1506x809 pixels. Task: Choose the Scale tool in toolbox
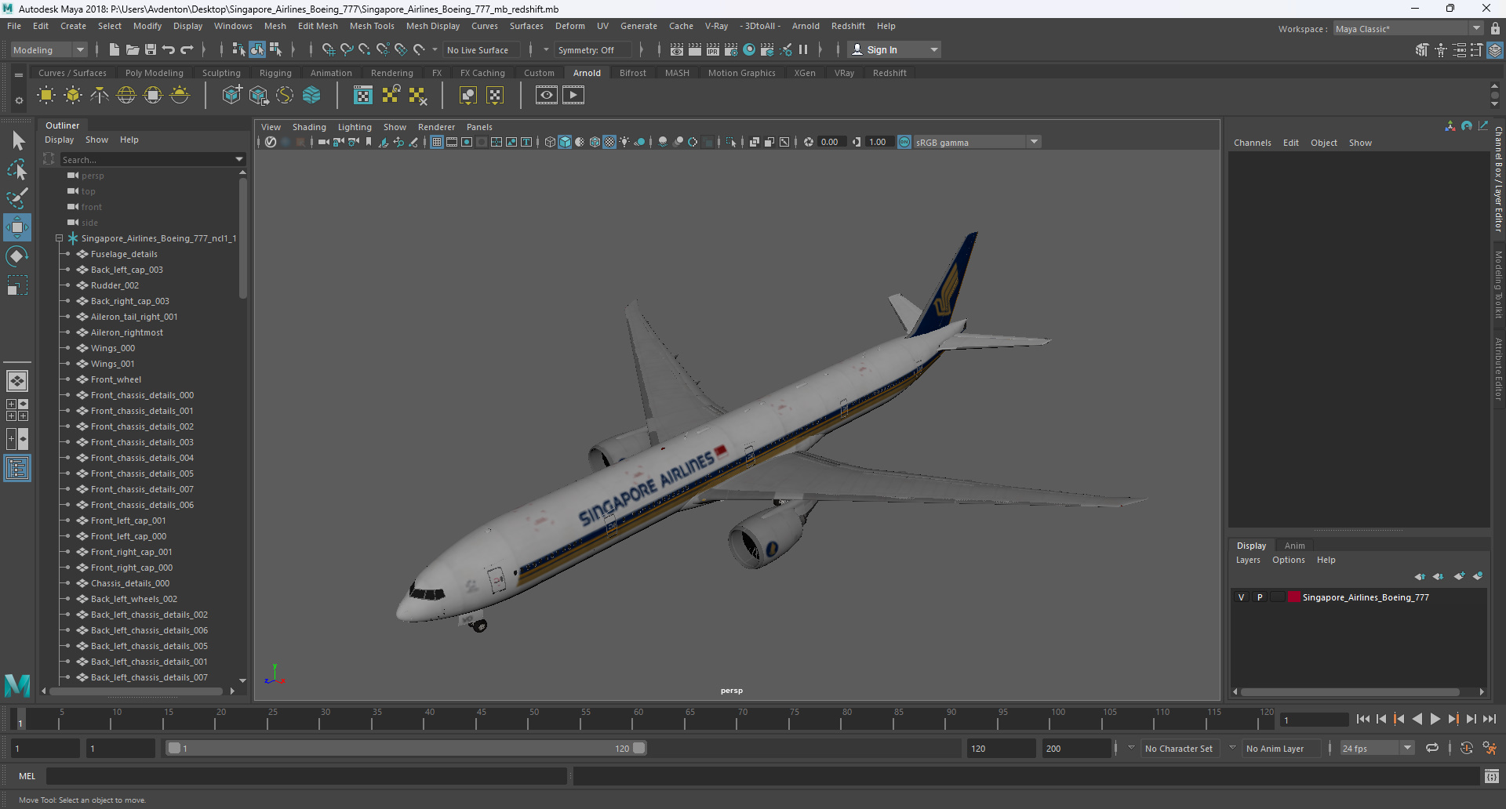click(17, 285)
